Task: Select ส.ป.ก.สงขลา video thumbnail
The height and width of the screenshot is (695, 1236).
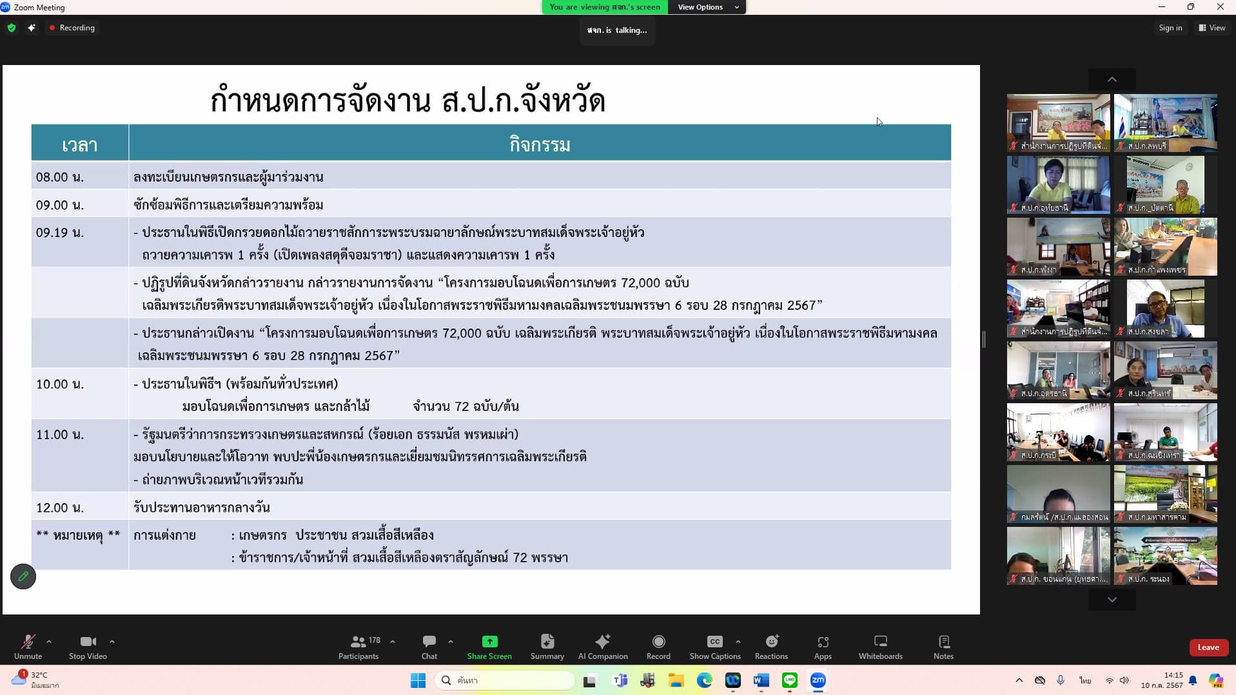Action: click(1165, 309)
